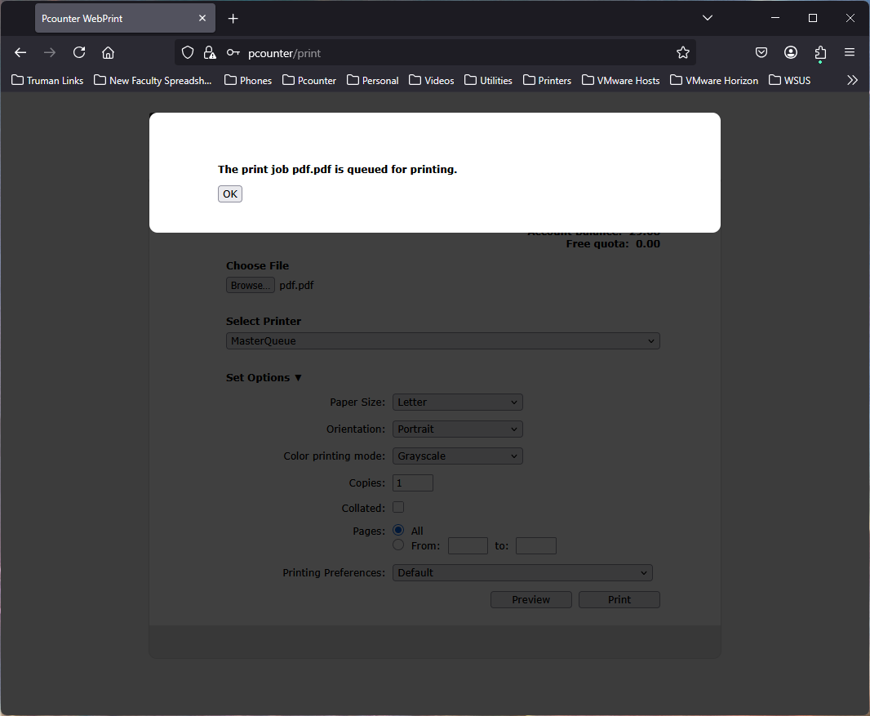Open the VMware Hosts bookmark folder

(x=621, y=81)
